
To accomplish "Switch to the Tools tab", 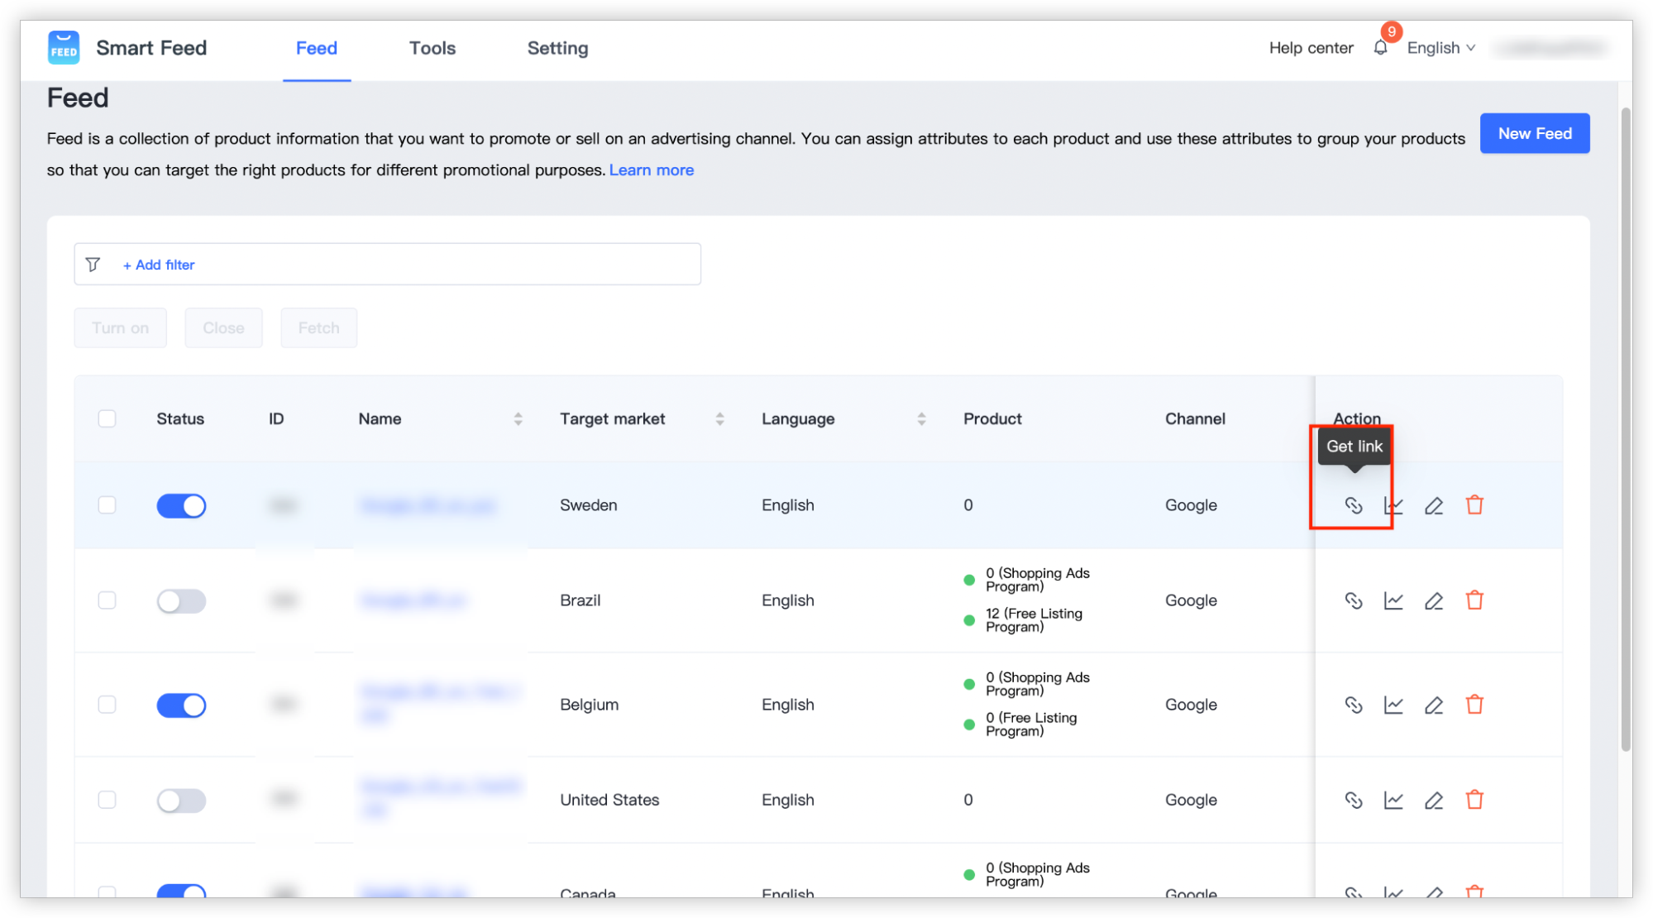I will (432, 48).
